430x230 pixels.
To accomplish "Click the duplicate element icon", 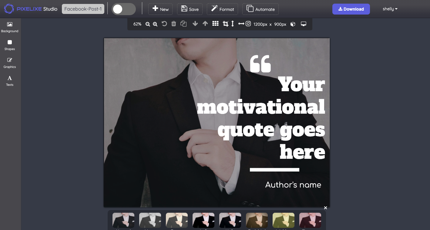I will [x=183, y=24].
